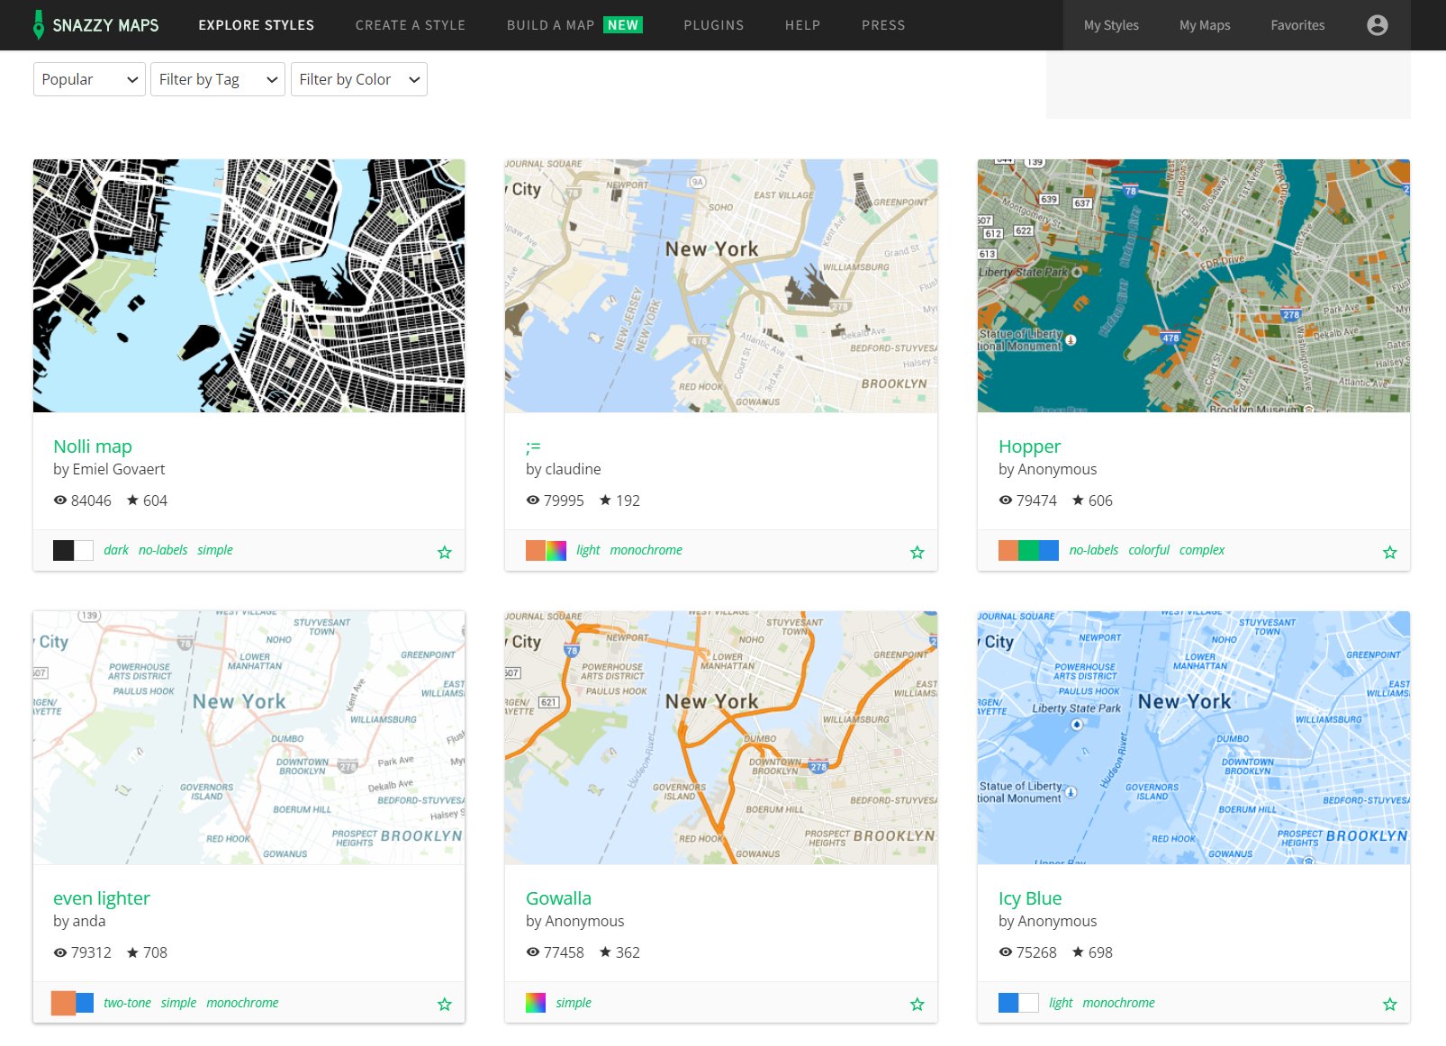Click blue and white swatch on Icy Blue

point(1018,1002)
